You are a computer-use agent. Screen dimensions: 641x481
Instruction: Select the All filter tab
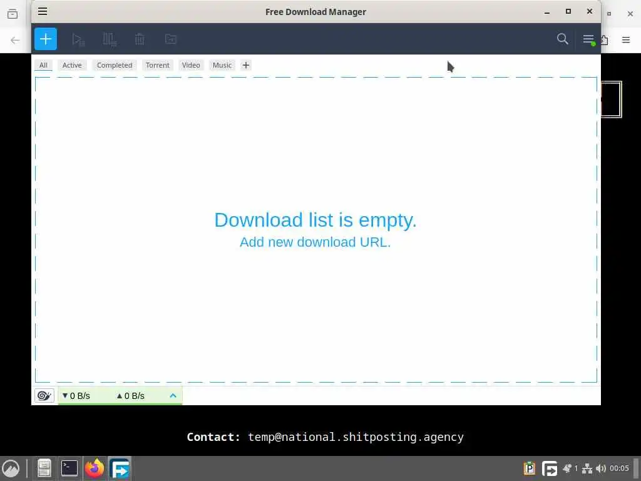43,65
